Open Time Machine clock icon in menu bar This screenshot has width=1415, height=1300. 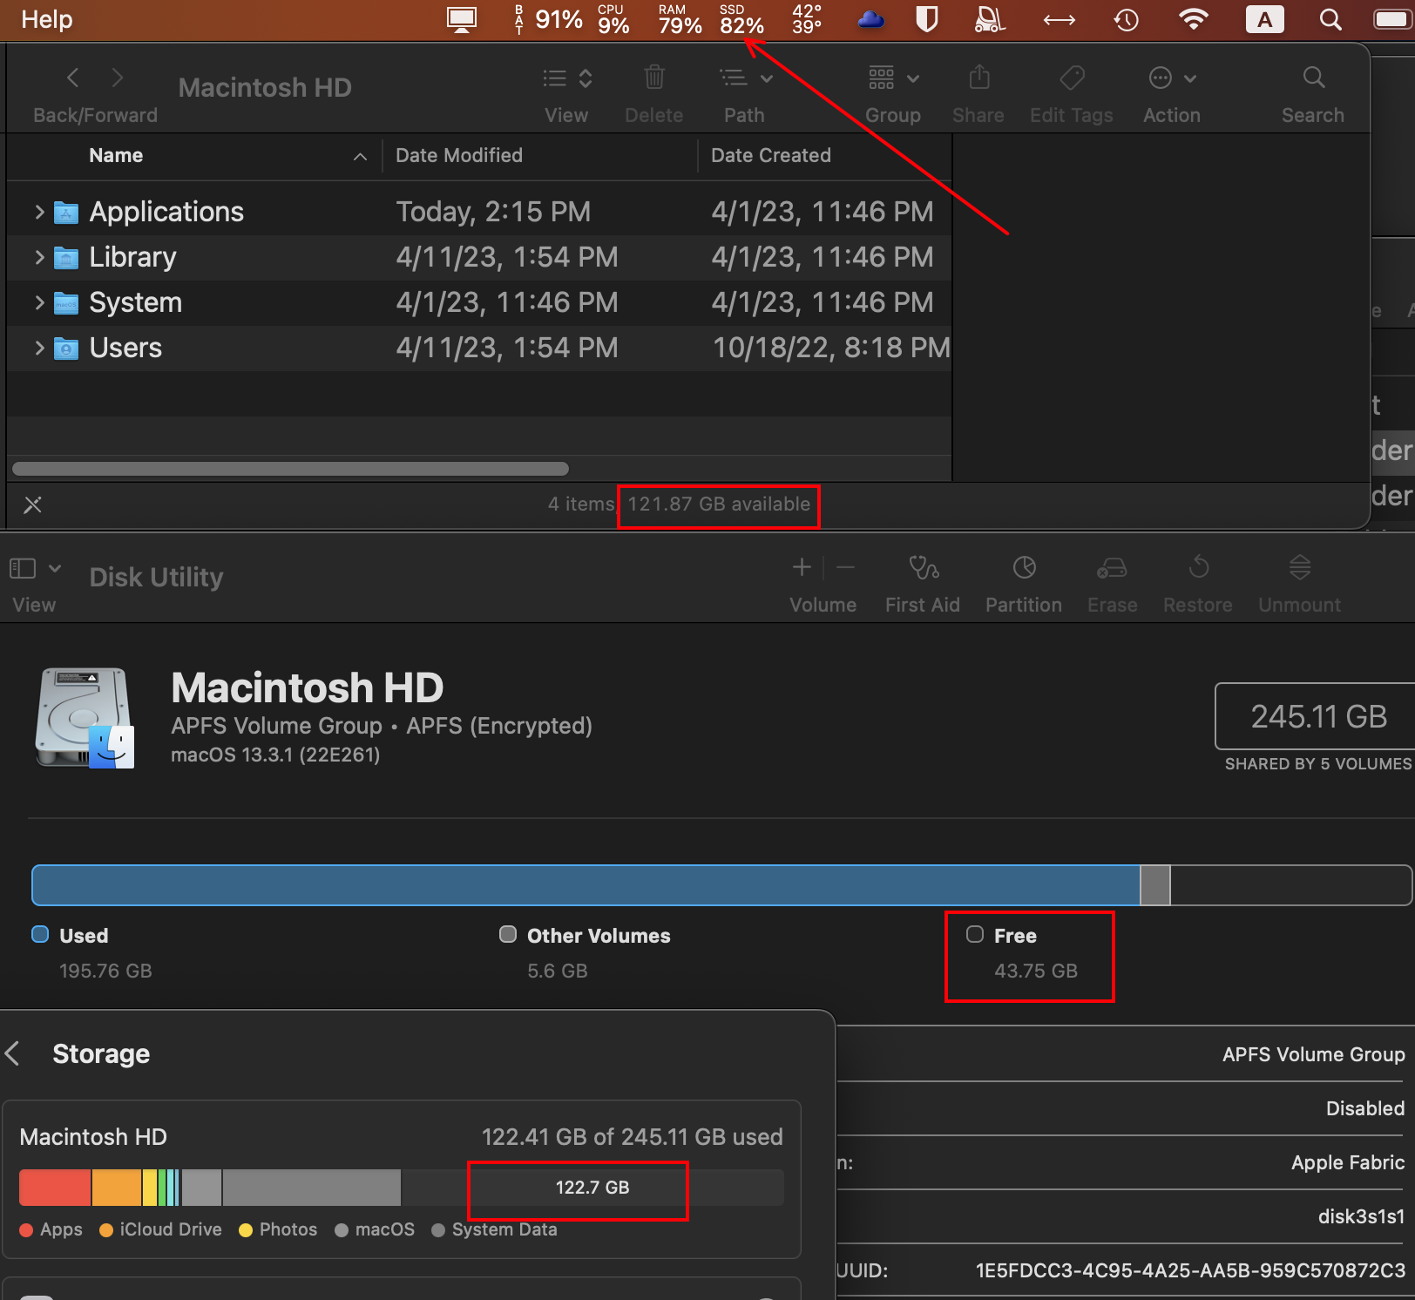(x=1127, y=19)
